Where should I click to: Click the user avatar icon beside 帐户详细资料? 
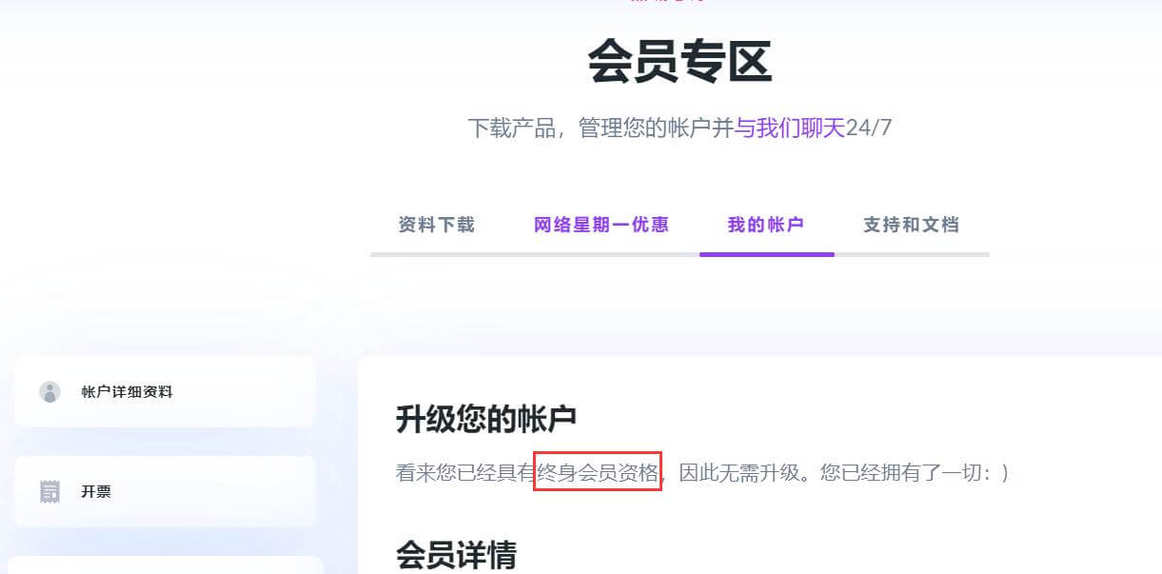coord(50,391)
